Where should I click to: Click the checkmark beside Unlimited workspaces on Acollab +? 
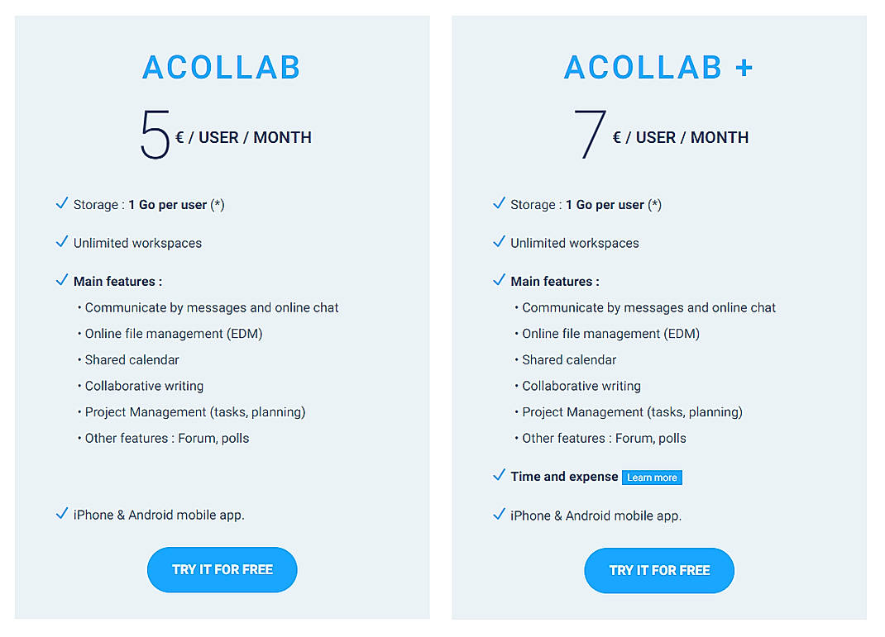(499, 241)
